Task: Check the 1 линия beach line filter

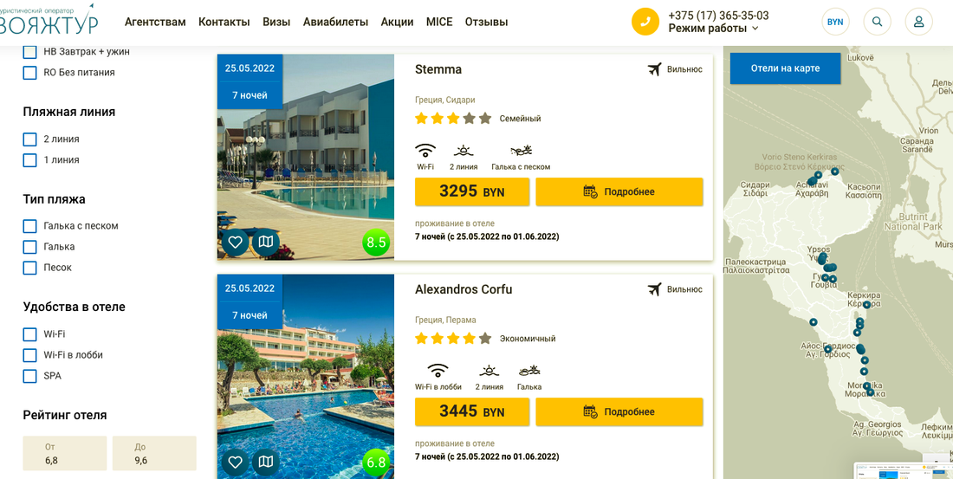Action: tap(29, 160)
